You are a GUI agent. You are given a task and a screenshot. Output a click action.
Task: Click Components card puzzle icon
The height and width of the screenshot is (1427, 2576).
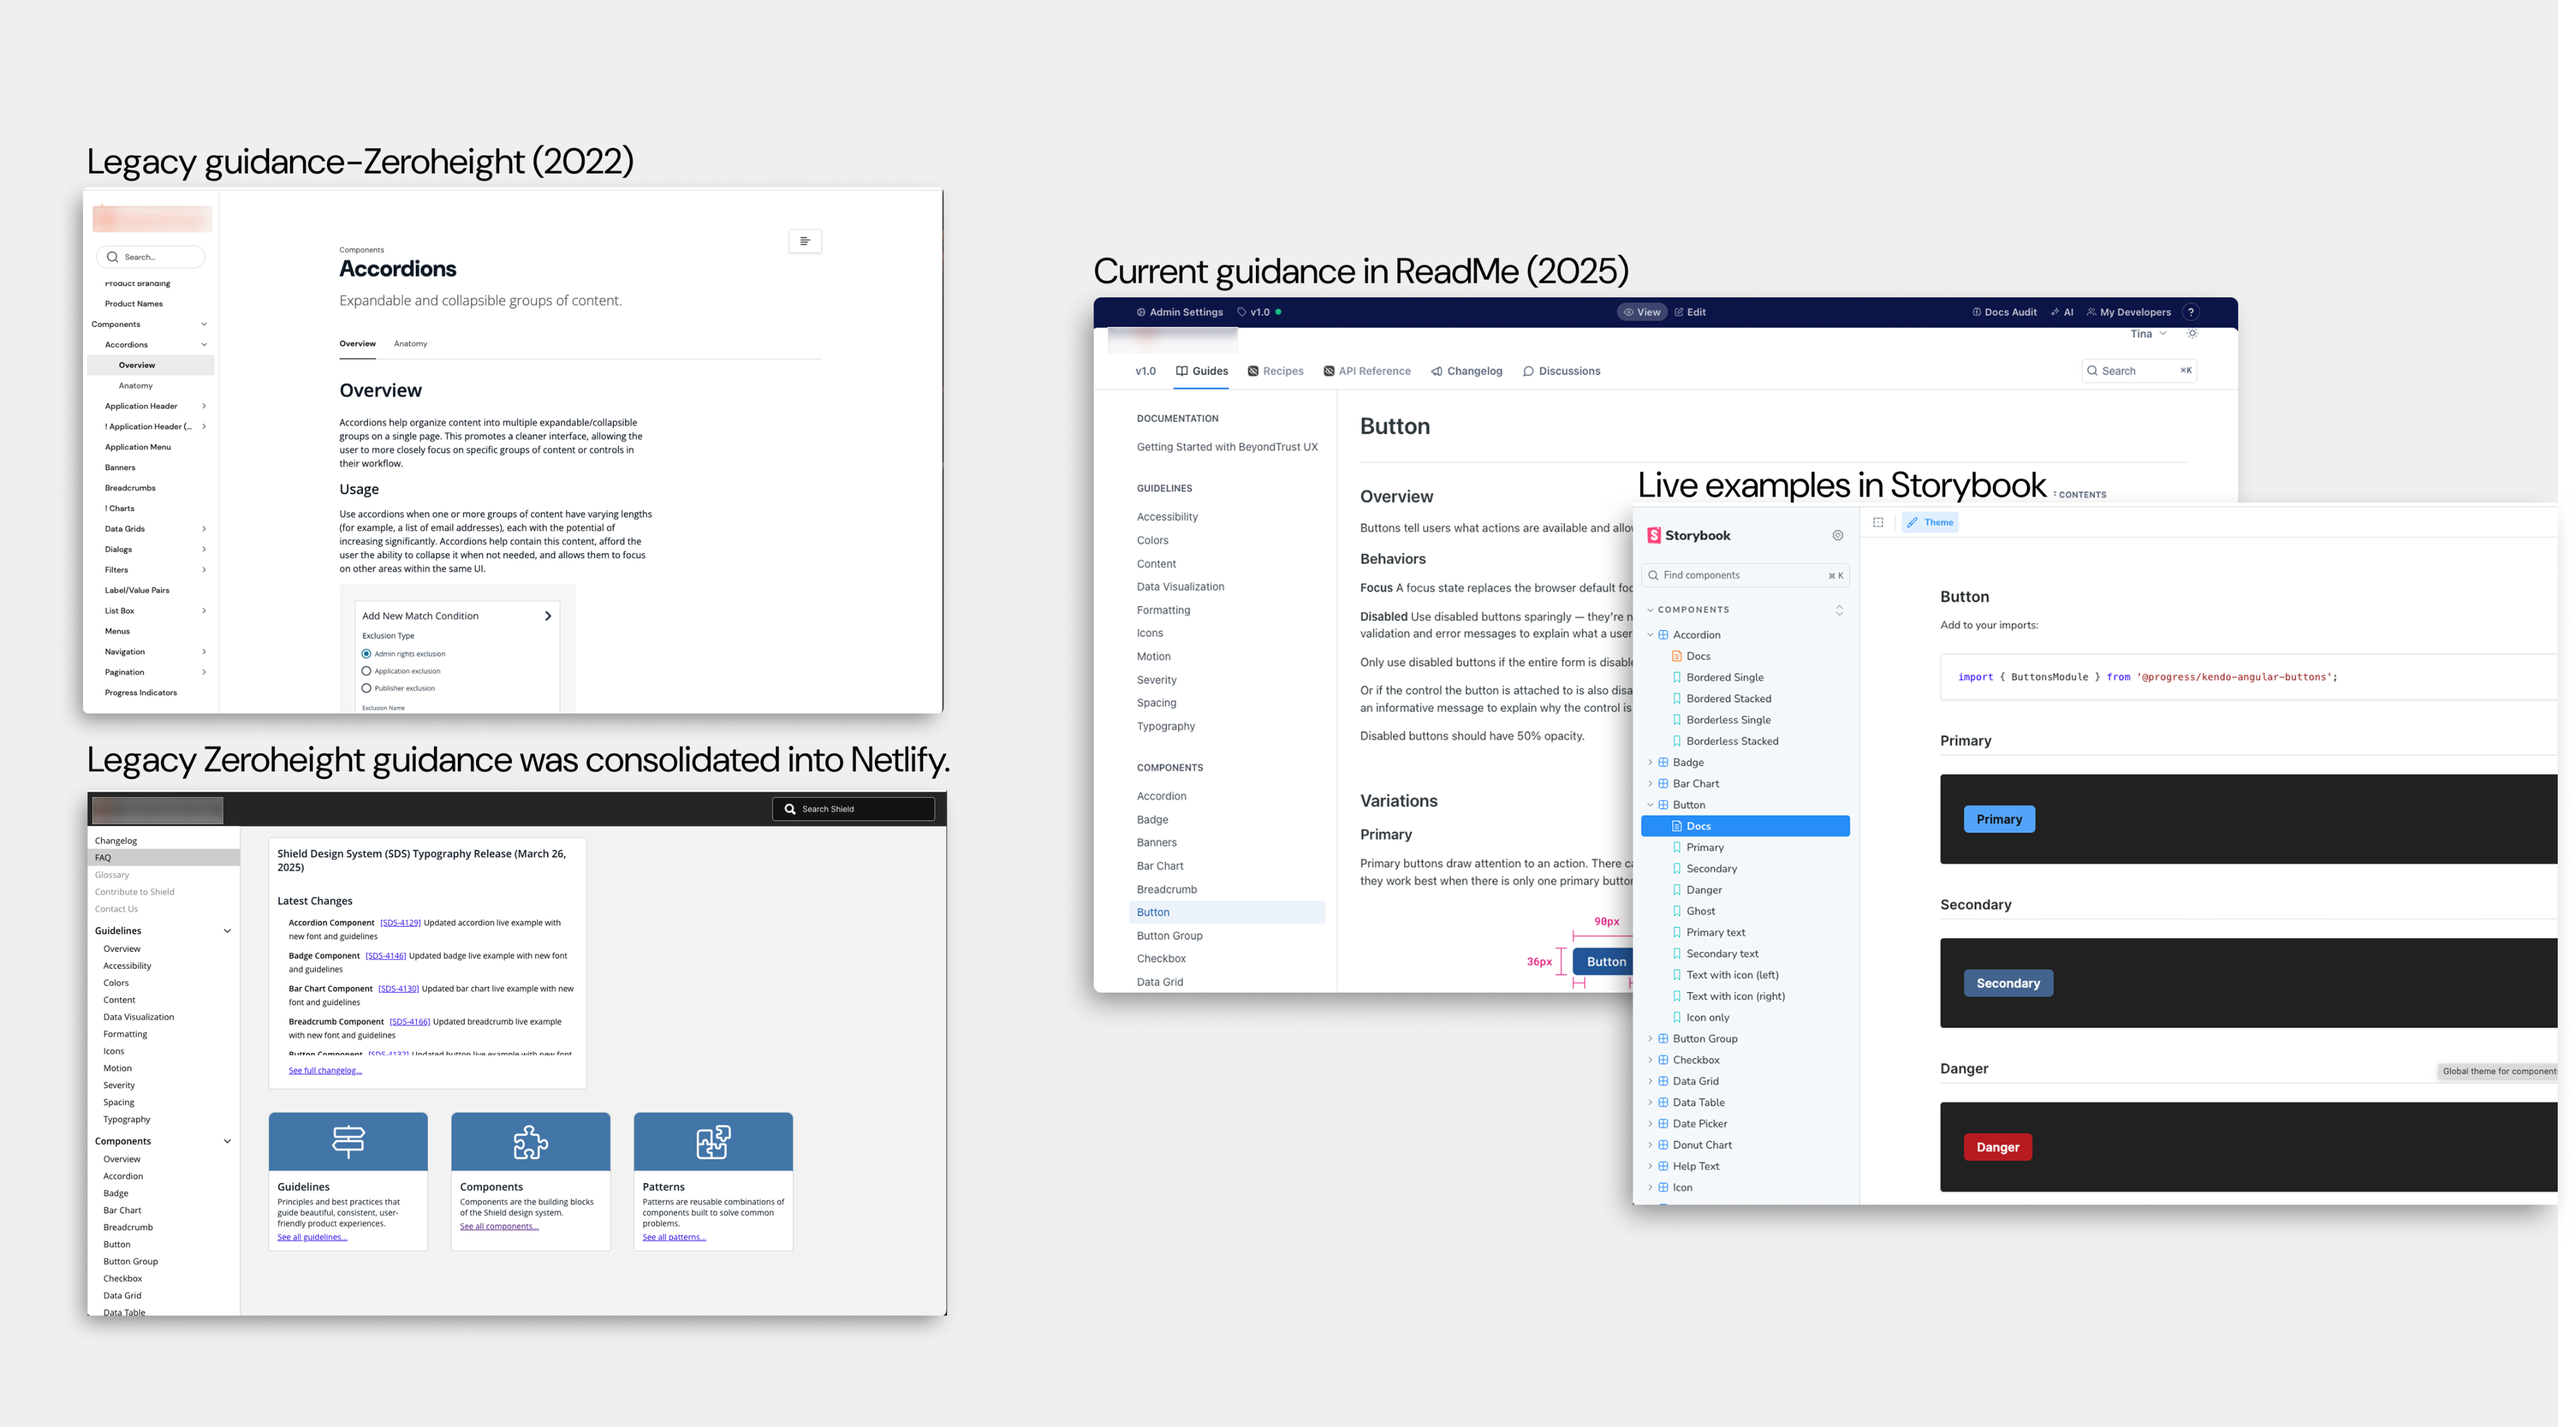[530, 1141]
